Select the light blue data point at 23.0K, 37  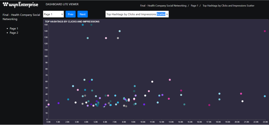point(265,96)
